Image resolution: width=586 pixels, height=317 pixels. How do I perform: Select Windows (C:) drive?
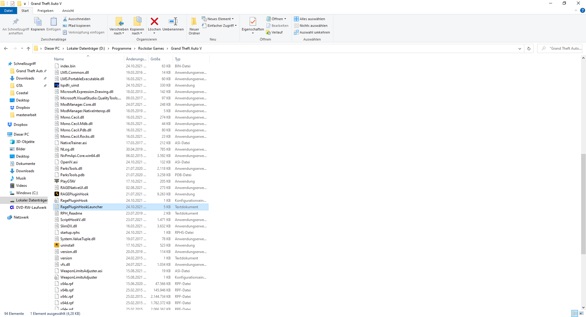point(27,193)
